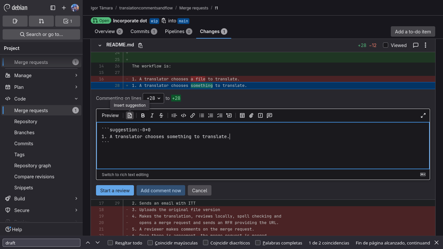
Task: Insert a link
Action: (x=193, y=115)
